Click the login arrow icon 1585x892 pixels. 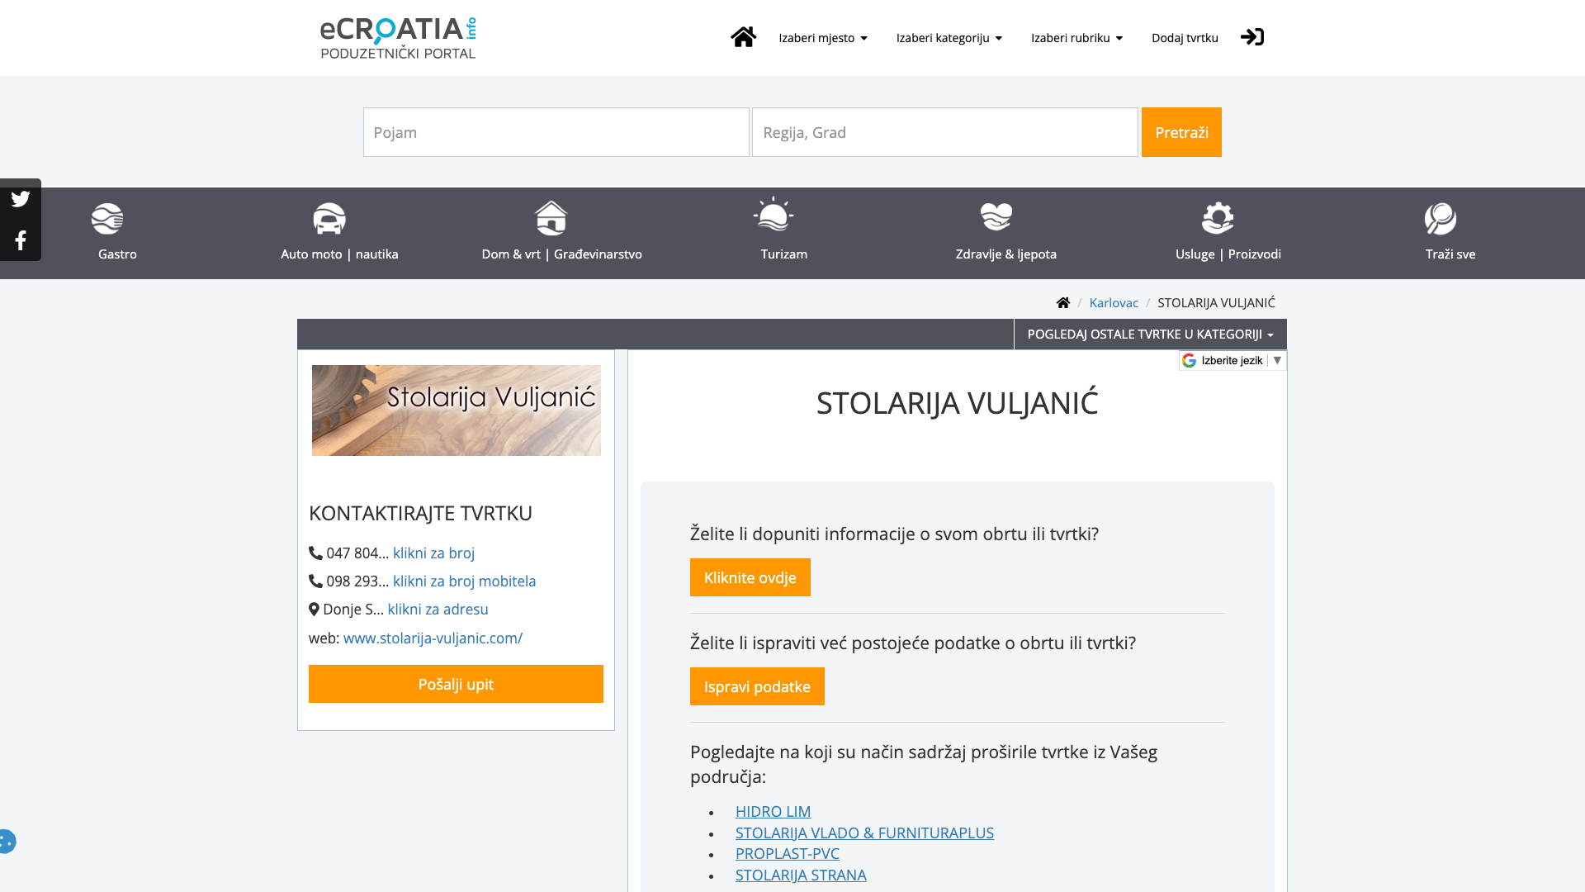[x=1252, y=37]
